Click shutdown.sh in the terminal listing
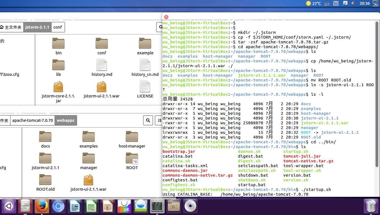Screen dimensions: 380x215 [x=252, y=180]
